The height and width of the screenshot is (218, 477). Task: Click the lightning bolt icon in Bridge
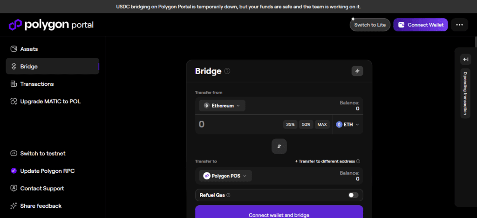[x=357, y=71]
